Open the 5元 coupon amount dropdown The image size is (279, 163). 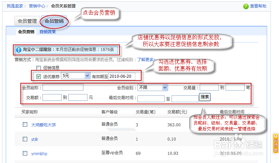(x=76, y=76)
